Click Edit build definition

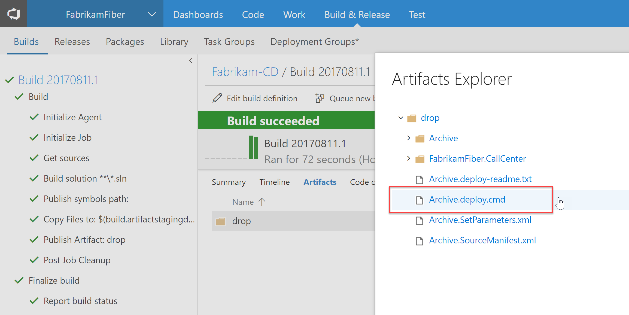click(x=262, y=99)
